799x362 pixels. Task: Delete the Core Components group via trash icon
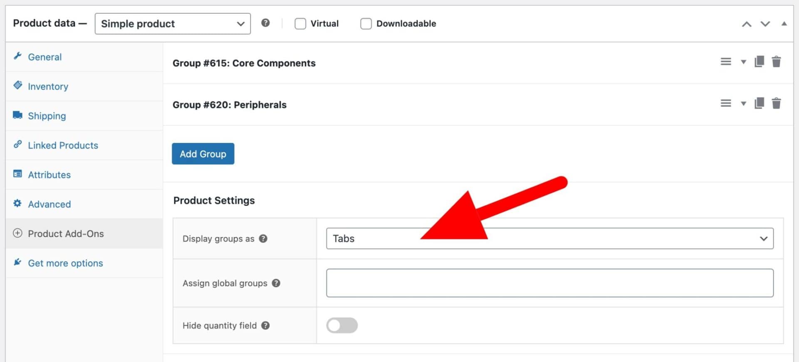[776, 62]
